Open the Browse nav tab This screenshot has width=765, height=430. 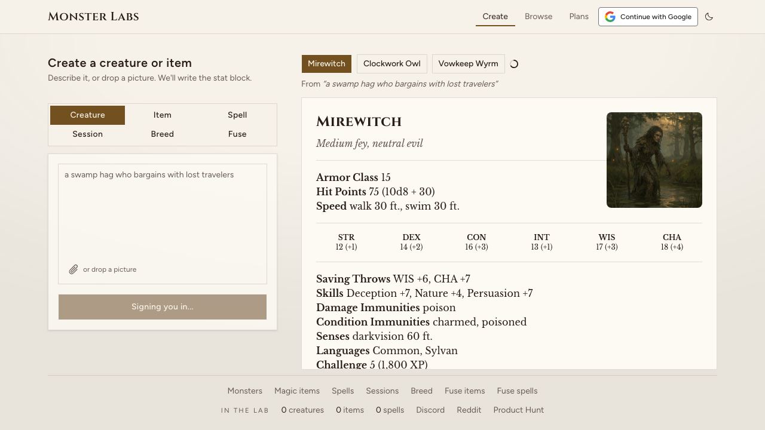click(x=538, y=17)
